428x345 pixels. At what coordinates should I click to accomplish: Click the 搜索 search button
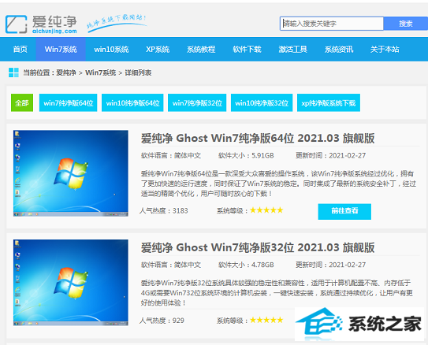tap(406, 24)
